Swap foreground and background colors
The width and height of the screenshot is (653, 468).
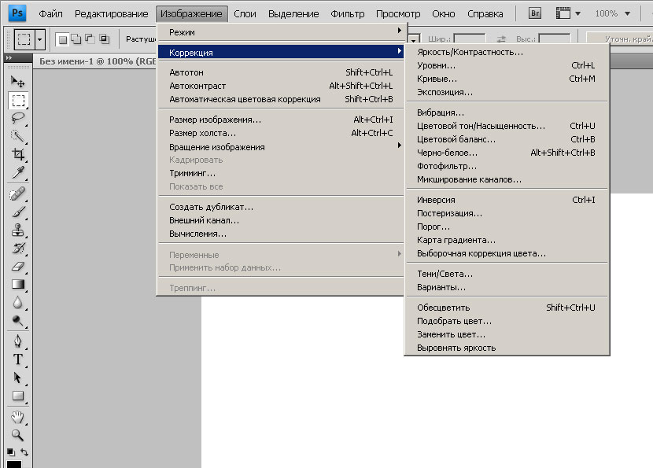click(x=24, y=451)
